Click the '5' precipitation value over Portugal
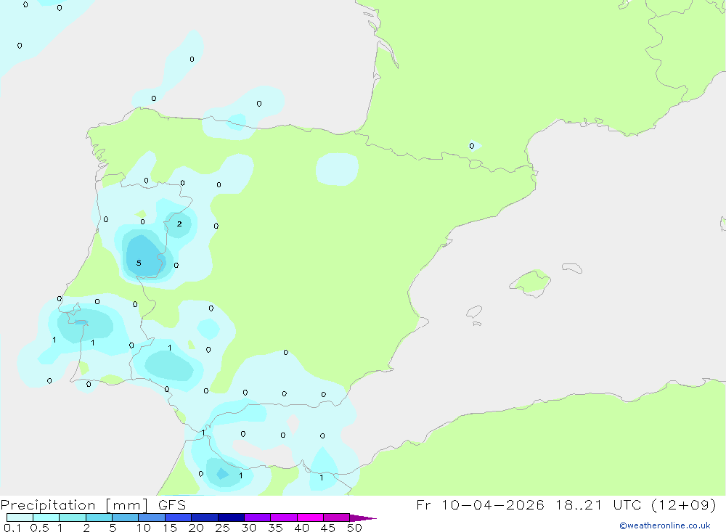This screenshot has width=726, height=532. click(x=139, y=263)
